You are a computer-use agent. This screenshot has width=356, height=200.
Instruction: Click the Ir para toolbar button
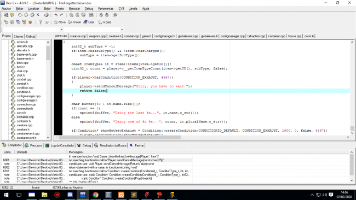105,22
